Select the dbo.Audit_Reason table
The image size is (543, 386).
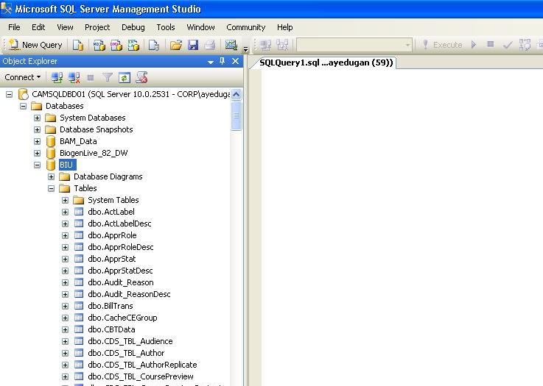click(121, 282)
